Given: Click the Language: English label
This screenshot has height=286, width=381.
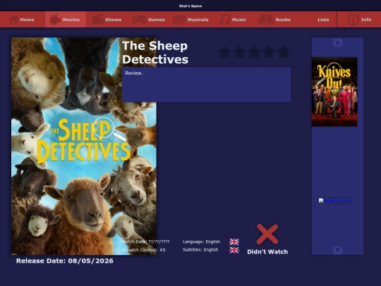Looking at the screenshot, I should 201,242.
